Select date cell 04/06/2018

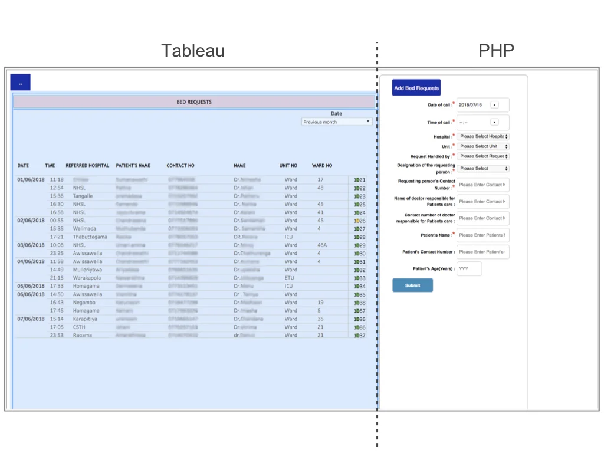click(x=31, y=261)
